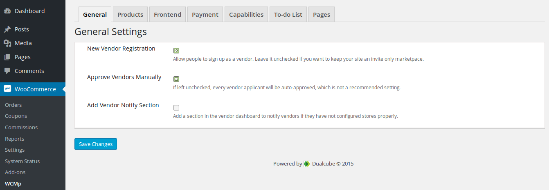Open Commissions in the sidebar submenu
549x190 pixels.
coord(21,128)
